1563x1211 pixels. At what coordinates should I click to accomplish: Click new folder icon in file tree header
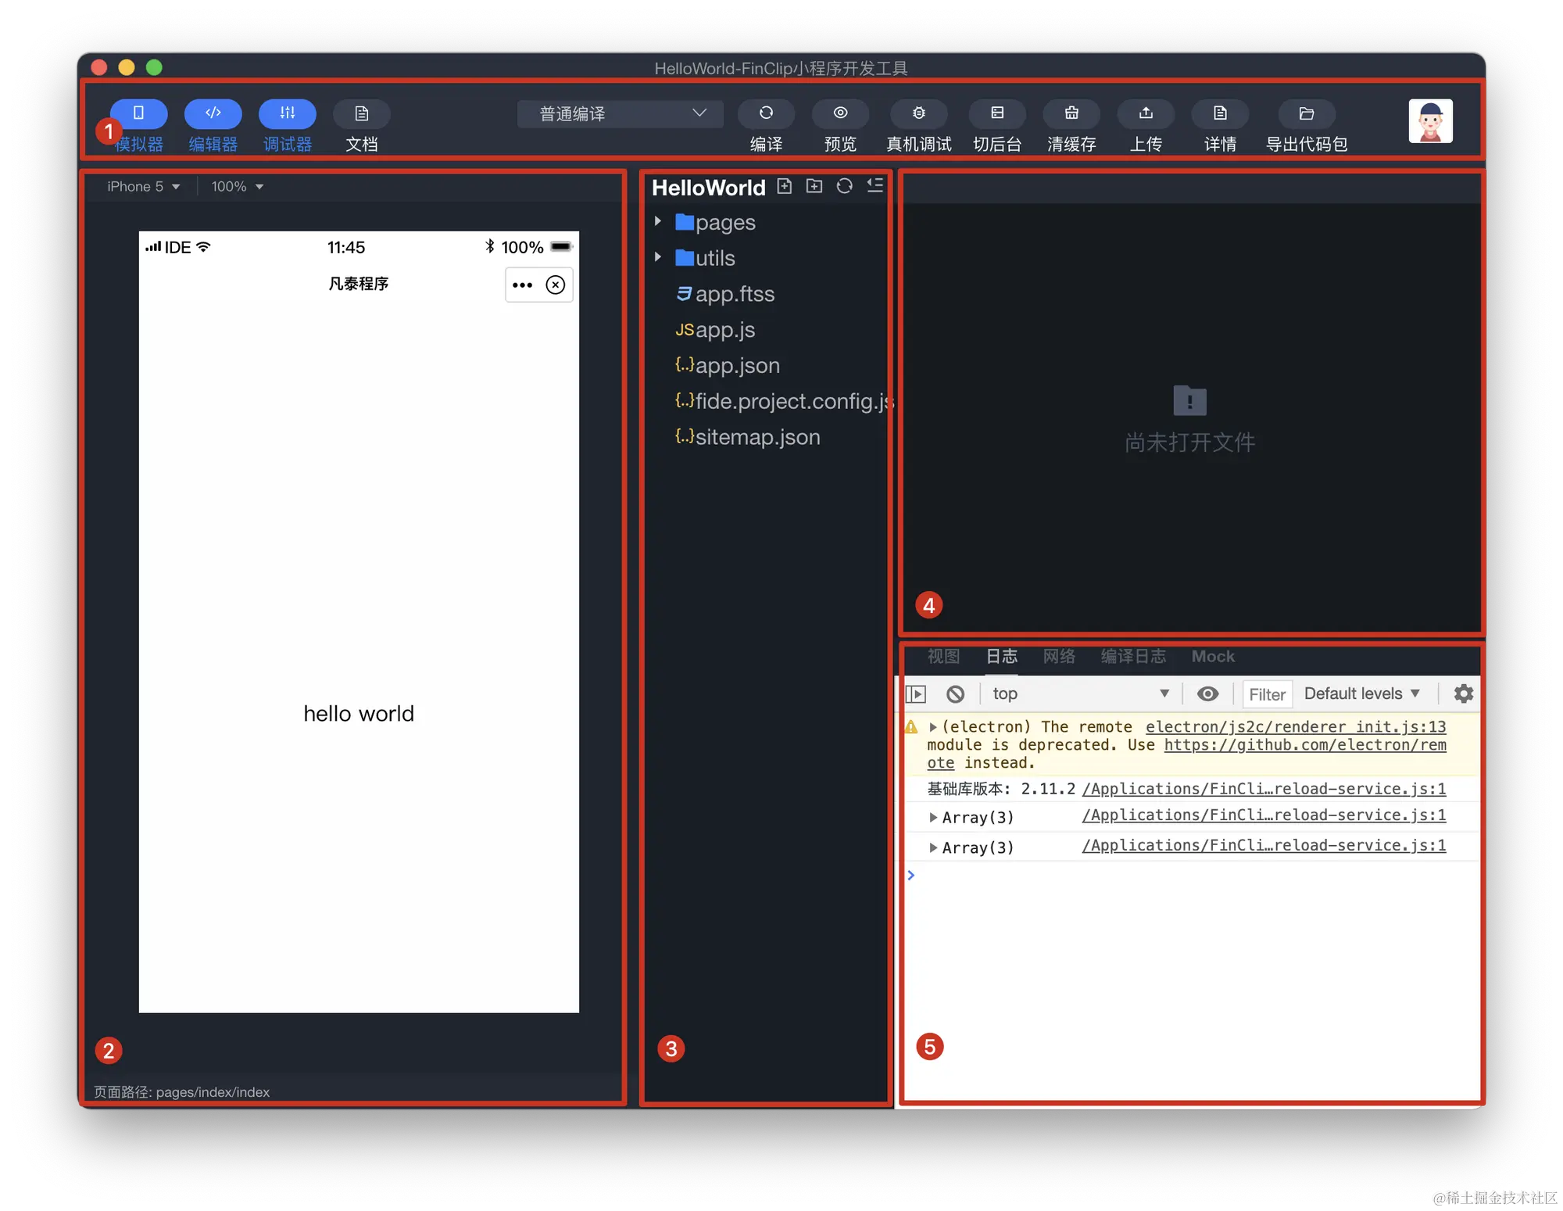814,186
